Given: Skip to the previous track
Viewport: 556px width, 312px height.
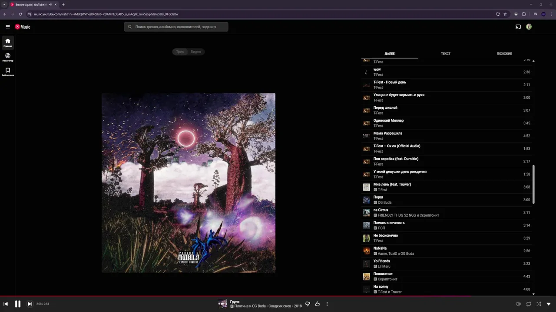Looking at the screenshot, I should click(x=6, y=304).
